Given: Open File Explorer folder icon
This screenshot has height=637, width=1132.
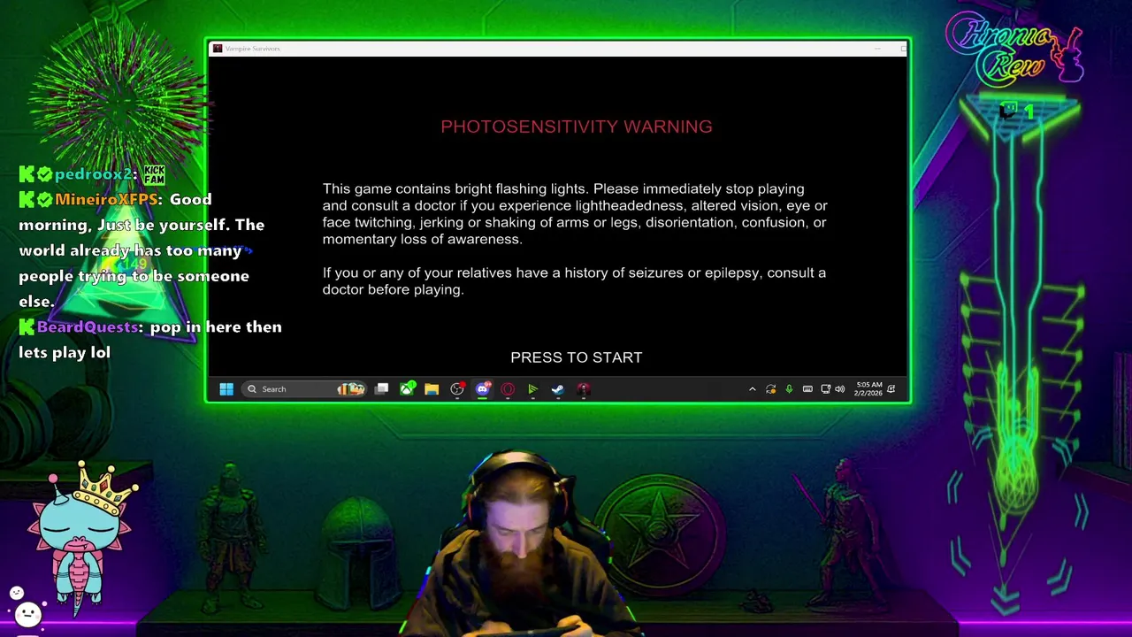Looking at the screenshot, I should click(432, 389).
